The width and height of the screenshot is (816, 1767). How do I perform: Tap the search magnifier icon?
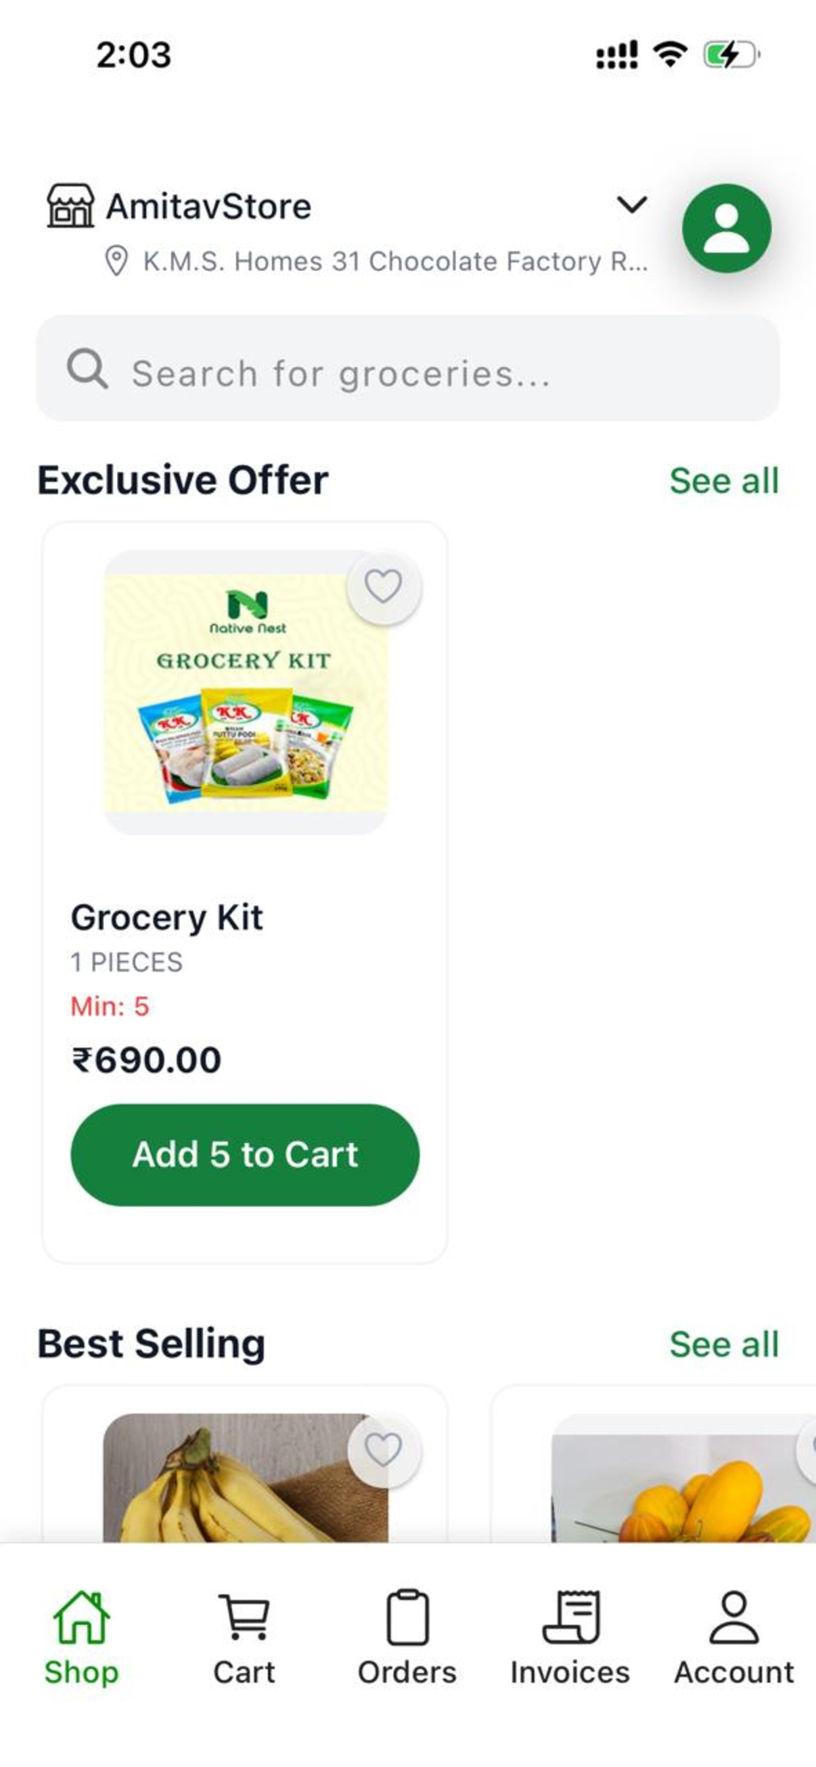click(x=87, y=368)
